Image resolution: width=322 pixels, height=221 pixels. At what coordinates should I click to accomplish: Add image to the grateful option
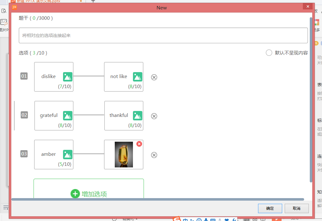67,116
